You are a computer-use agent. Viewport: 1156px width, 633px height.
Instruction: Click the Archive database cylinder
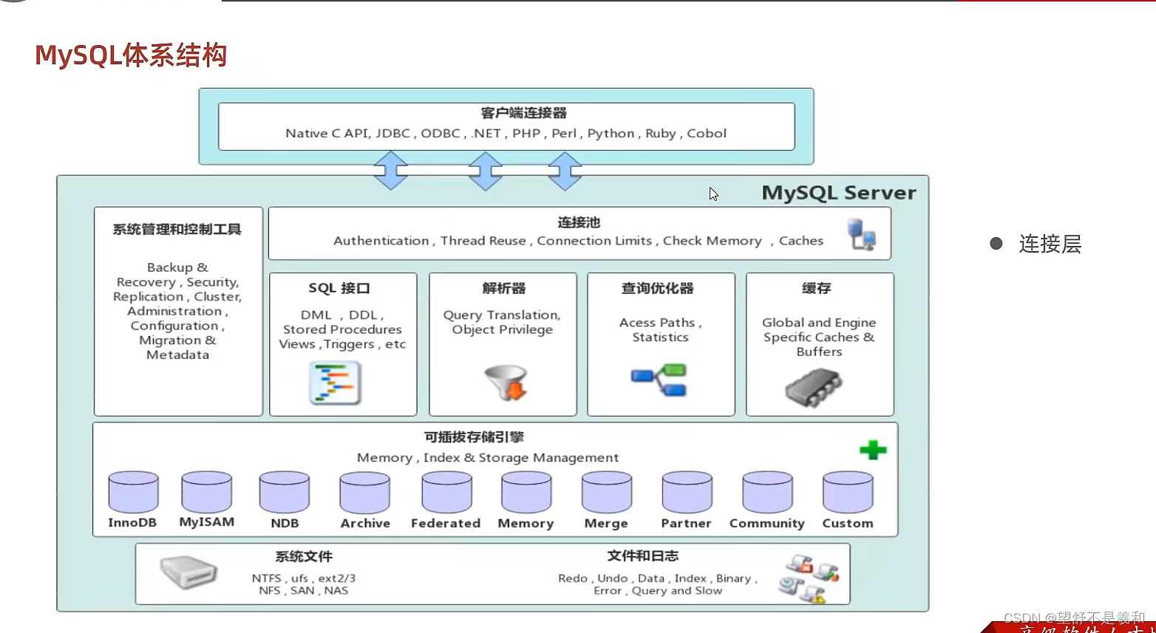365,493
